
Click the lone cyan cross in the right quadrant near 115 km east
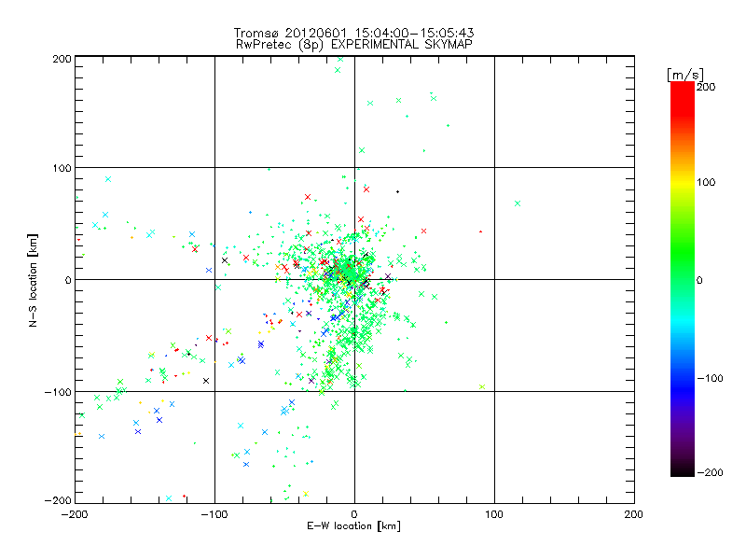[518, 203]
